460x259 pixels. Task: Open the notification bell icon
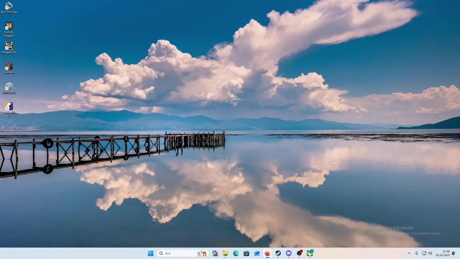pos(454,253)
